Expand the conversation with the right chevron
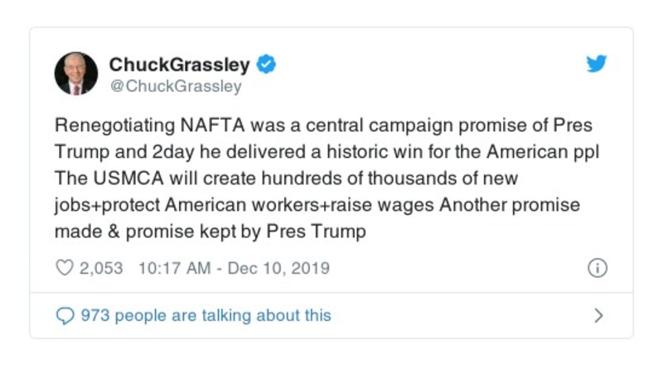 pyautogui.click(x=598, y=315)
